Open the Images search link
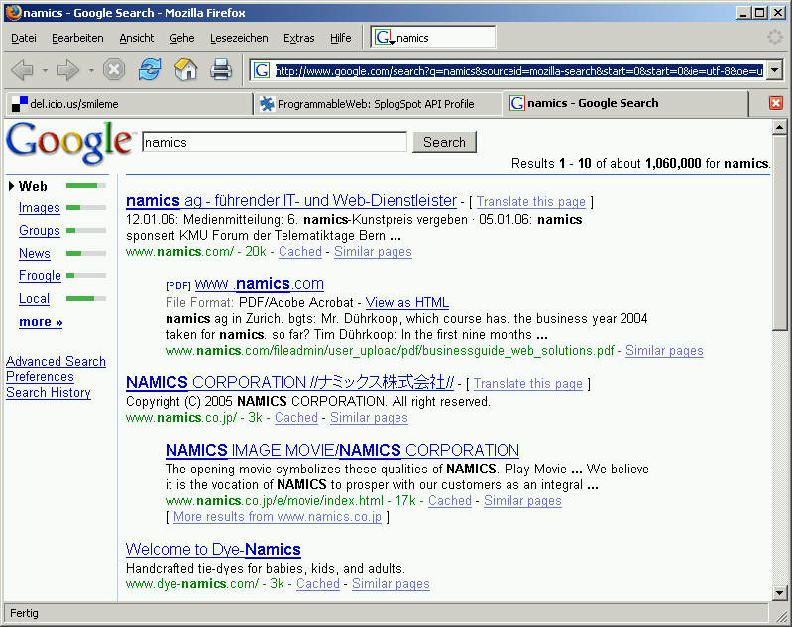The height and width of the screenshot is (627, 792). tap(40, 208)
